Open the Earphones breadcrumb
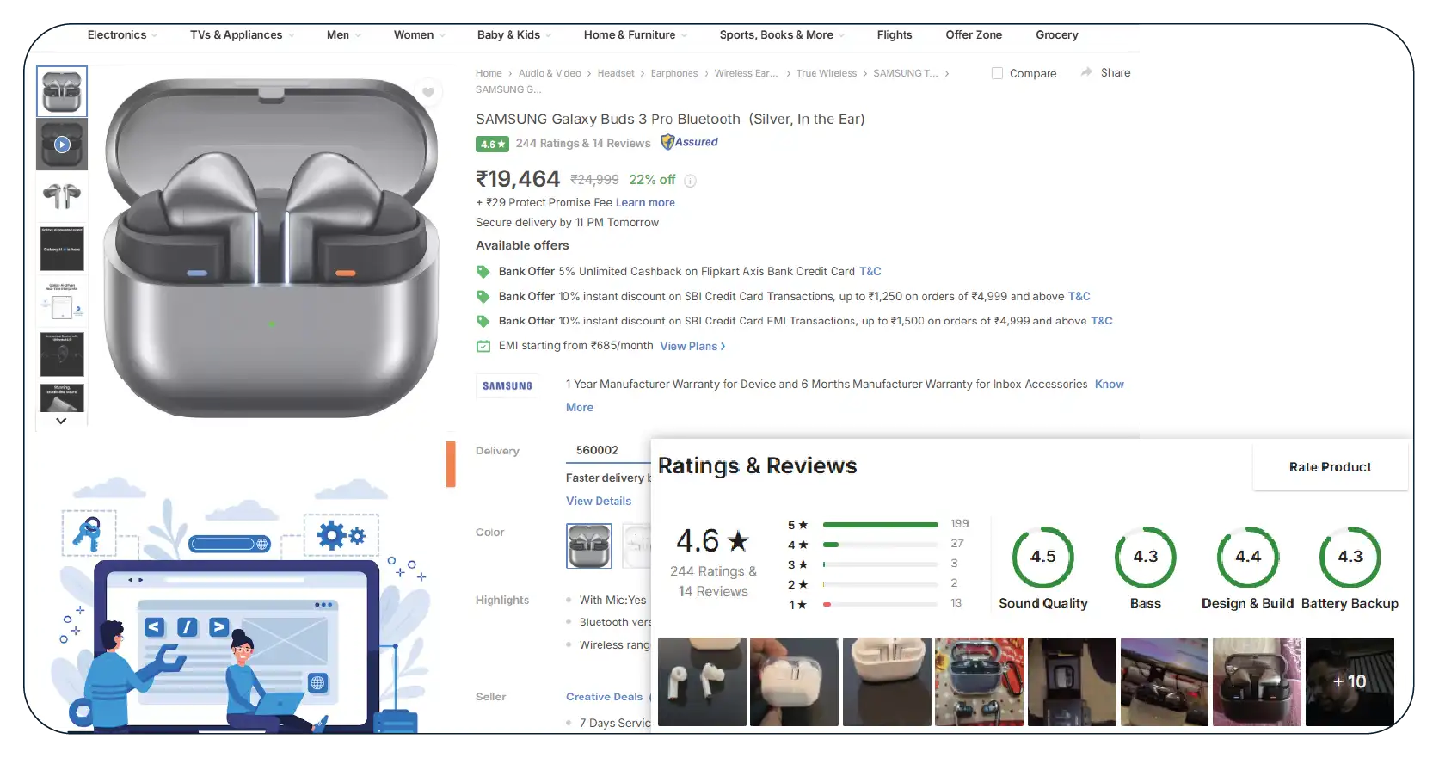 [x=674, y=74]
